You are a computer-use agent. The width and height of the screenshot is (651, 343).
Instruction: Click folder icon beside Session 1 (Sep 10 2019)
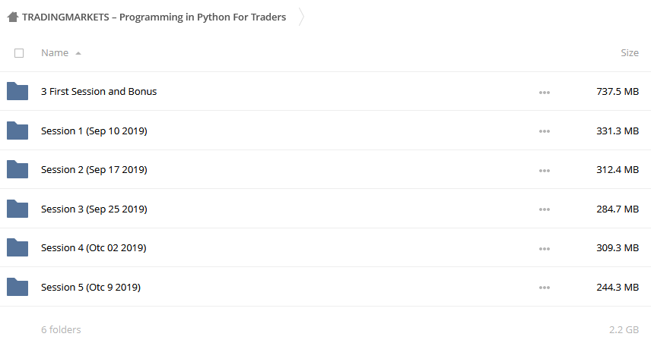pos(17,131)
